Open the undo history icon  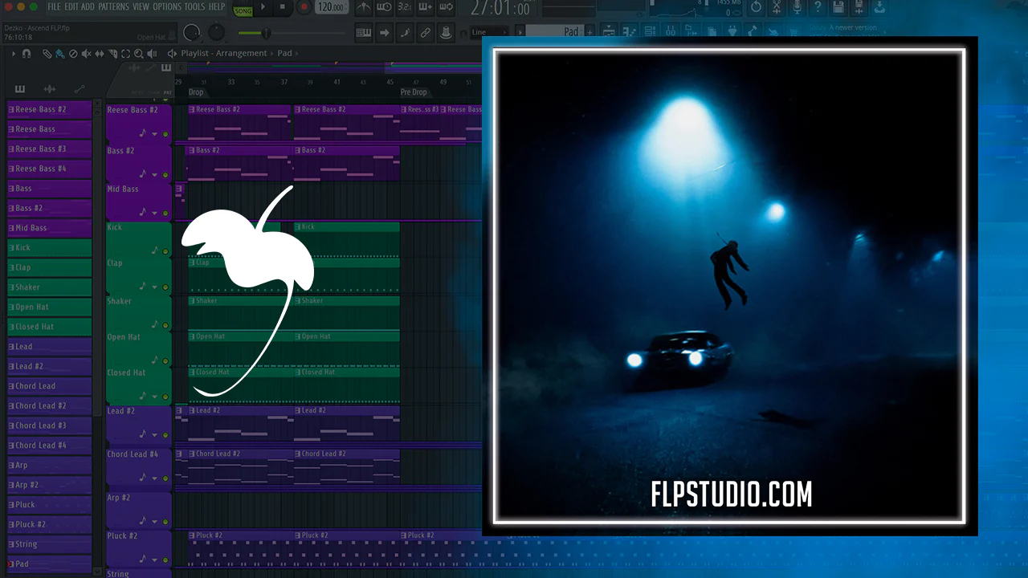(756, 7)
